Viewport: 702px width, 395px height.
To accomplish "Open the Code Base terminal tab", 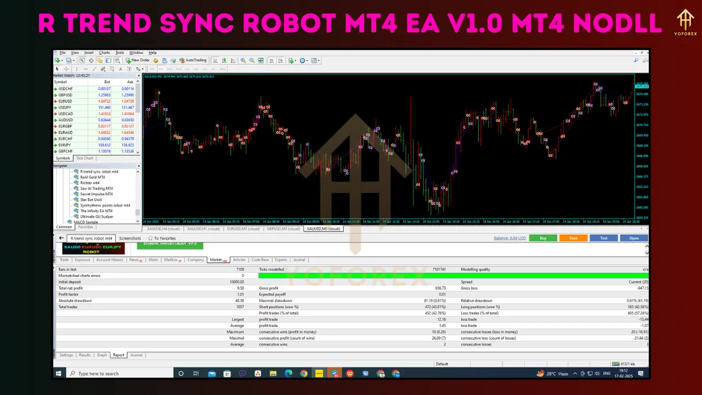I will click(x=260, y=259).
